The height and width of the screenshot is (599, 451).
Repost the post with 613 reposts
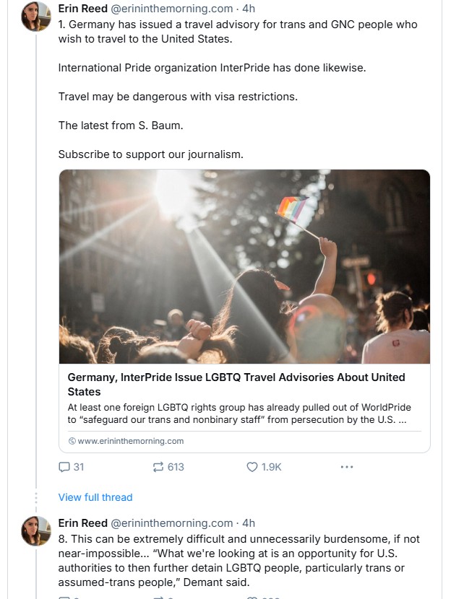[x=168, y=467]
